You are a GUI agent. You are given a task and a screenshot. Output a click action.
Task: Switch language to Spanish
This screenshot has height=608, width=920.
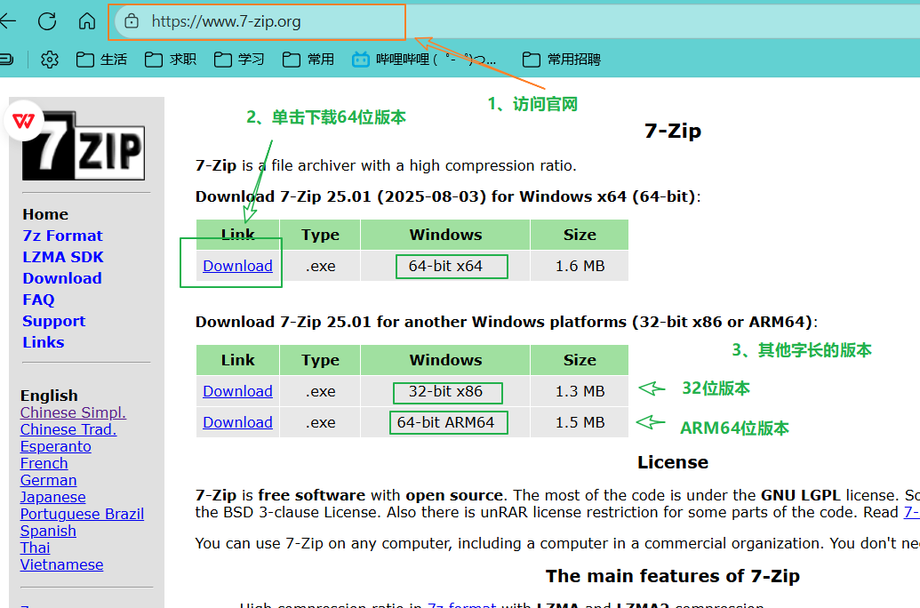(x=48, y=532)
